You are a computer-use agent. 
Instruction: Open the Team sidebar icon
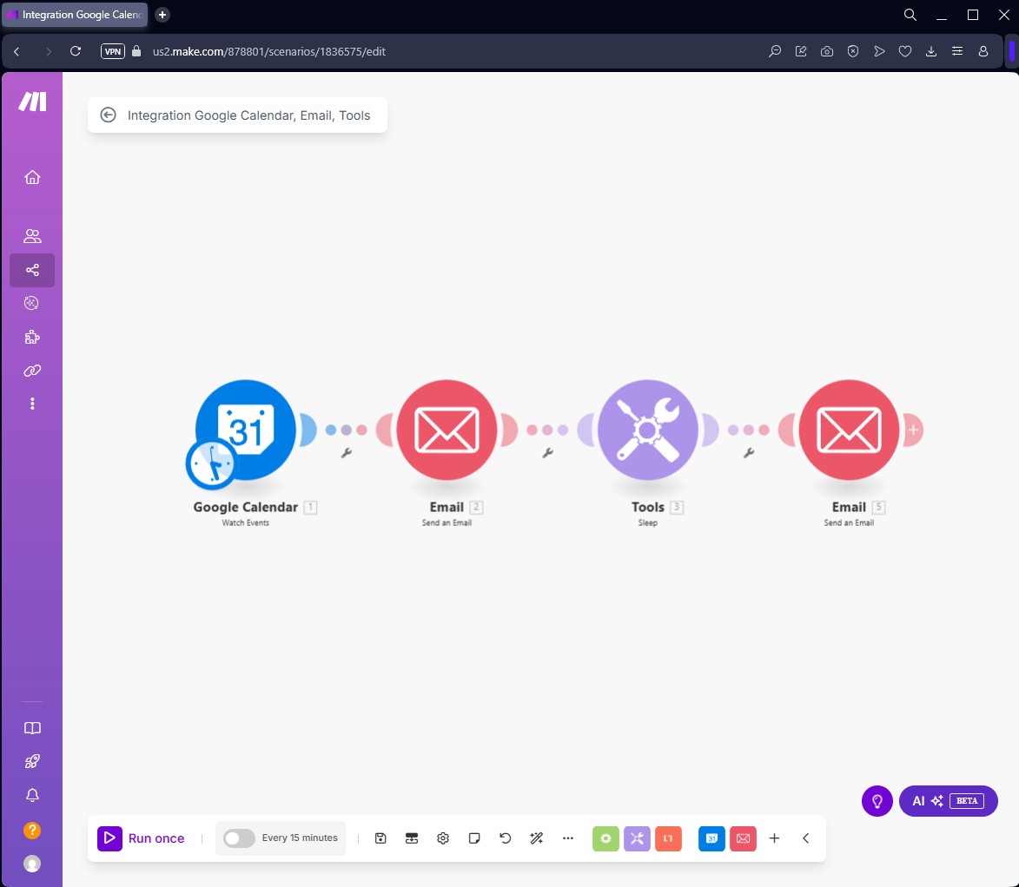[x=32, y=236]
